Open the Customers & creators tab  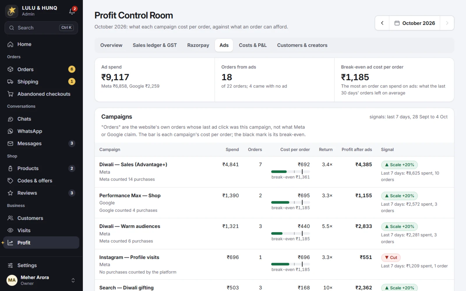point(302,45)
